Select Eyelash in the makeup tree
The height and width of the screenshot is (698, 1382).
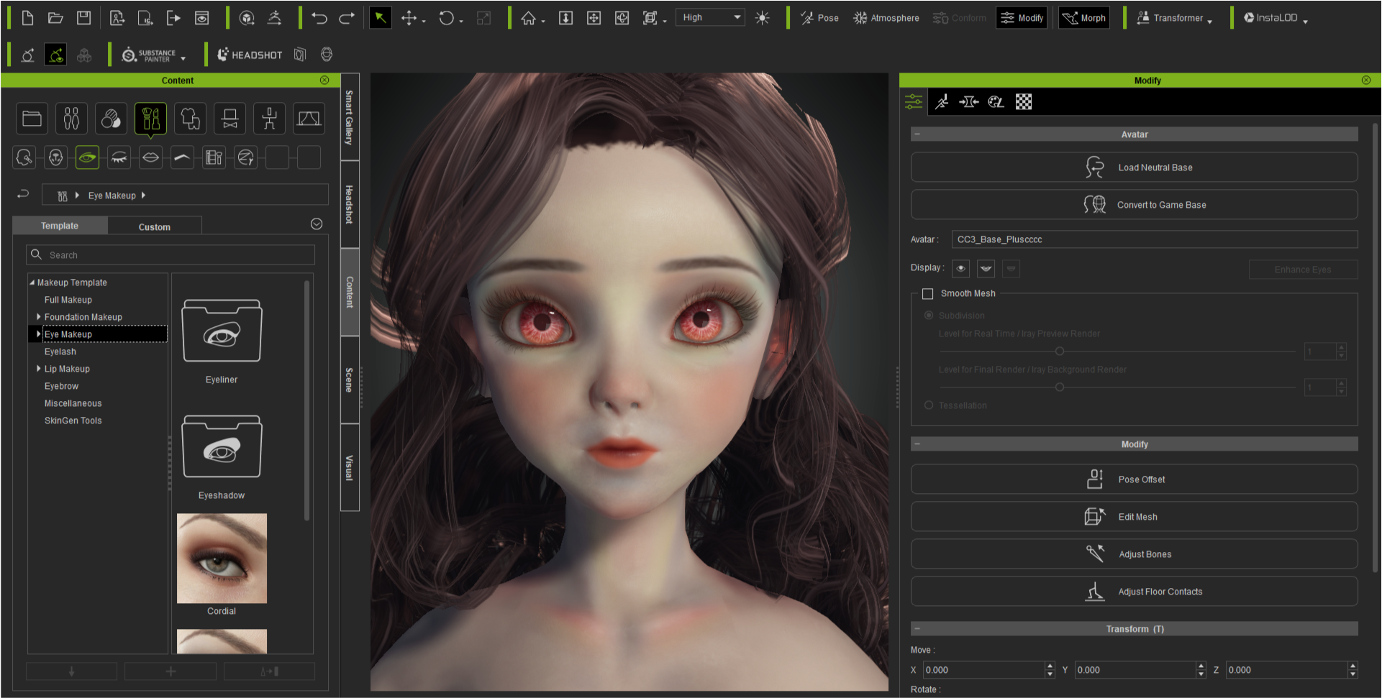pos(60,352)
